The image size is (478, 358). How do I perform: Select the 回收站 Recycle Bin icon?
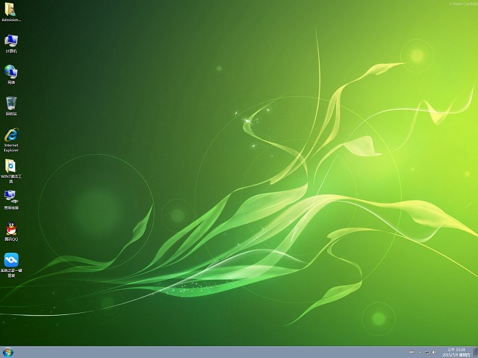tap(11, 102)
